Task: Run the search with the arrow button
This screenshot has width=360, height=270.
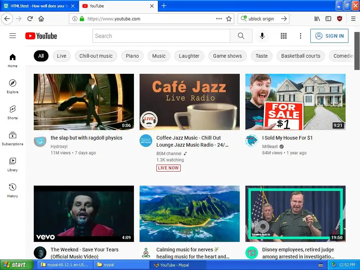Action: pos(284,19)
